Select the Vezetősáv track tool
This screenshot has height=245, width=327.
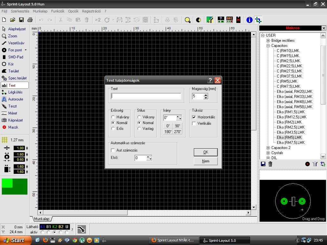pos(13,43)
